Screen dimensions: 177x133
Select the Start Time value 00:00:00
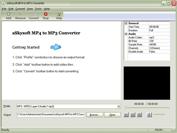point(154,27)
